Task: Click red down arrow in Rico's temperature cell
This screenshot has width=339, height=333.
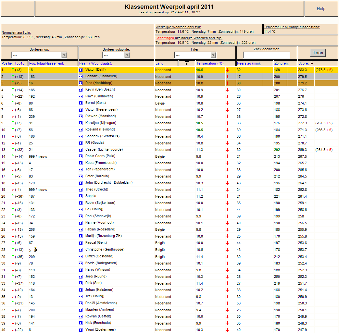Action: point(227,83)
